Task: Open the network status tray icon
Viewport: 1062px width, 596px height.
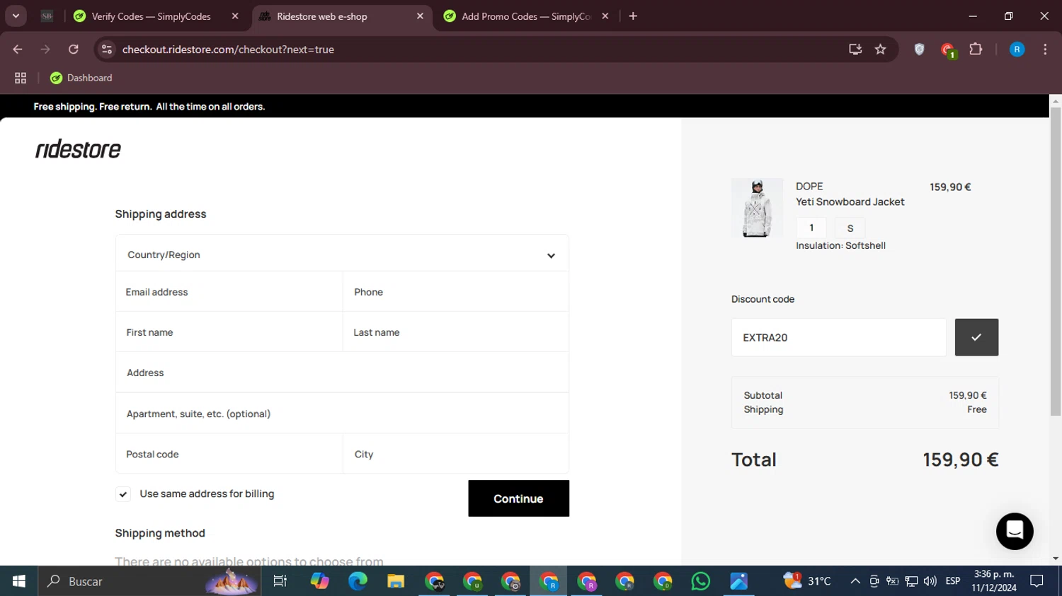Action: (911, 581)
